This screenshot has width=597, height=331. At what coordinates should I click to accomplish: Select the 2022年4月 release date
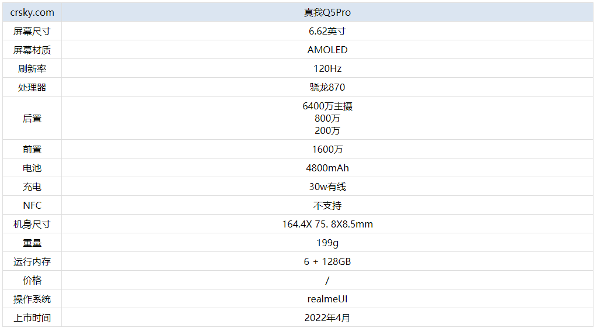pos(327,318)
